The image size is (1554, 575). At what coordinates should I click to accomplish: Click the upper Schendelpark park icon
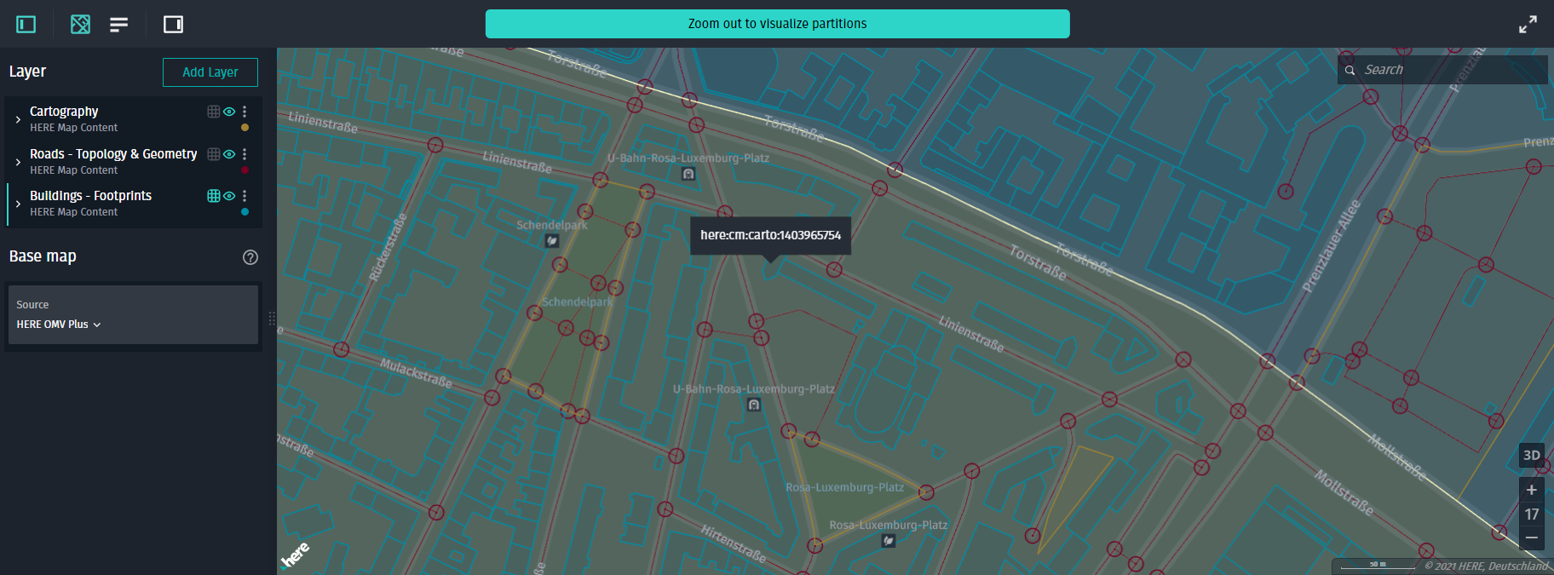coord(552,241)
